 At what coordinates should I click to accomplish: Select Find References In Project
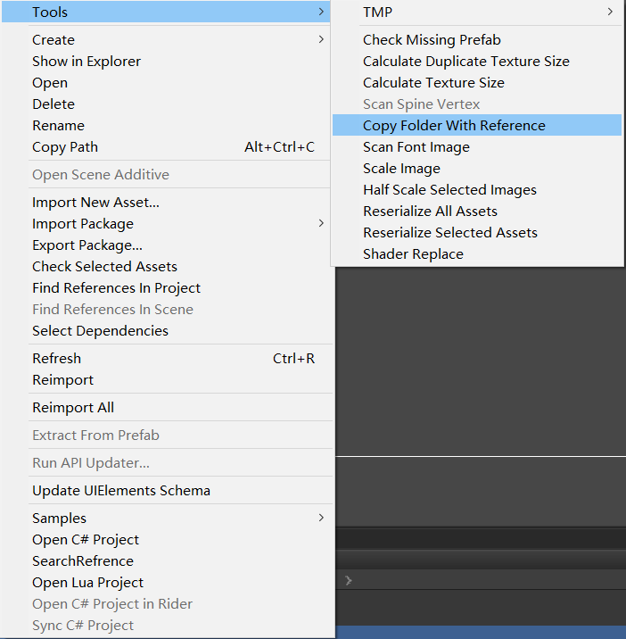[x=116, y=288]
